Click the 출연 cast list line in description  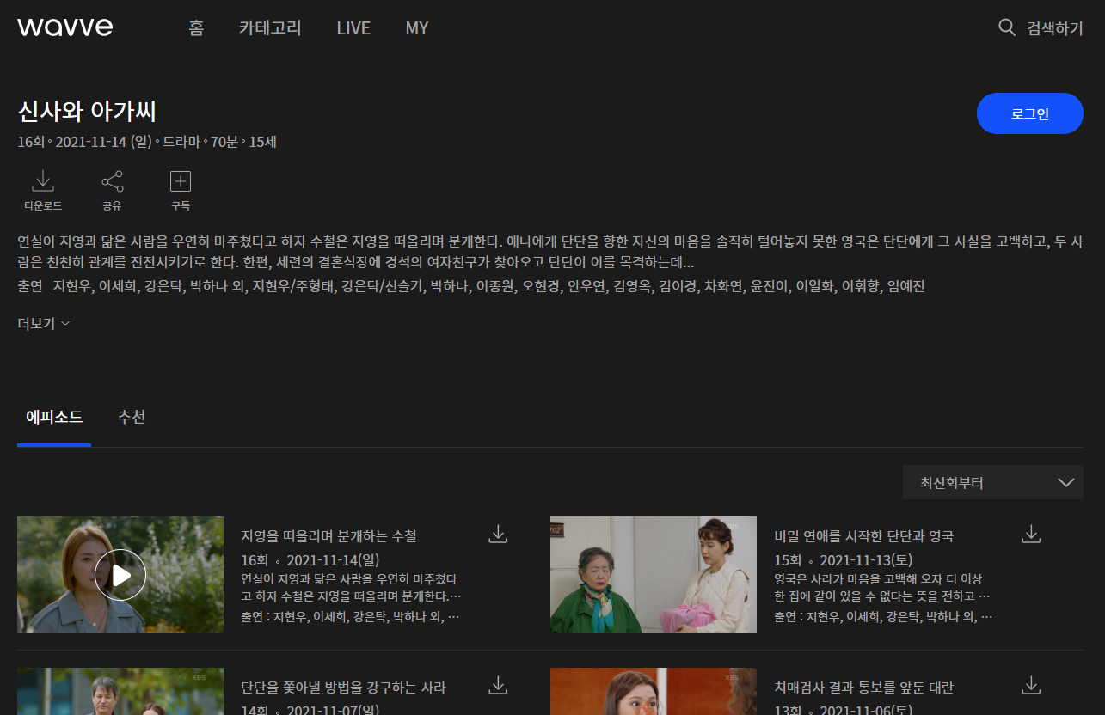point(470,287)
